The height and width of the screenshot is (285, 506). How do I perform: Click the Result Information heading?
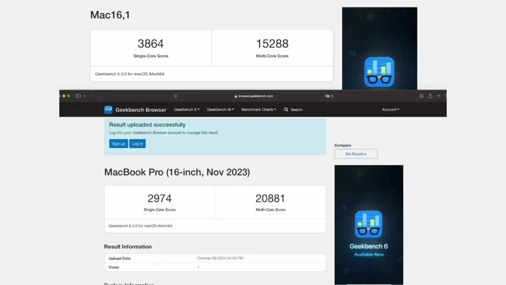(x=128, y=247)
